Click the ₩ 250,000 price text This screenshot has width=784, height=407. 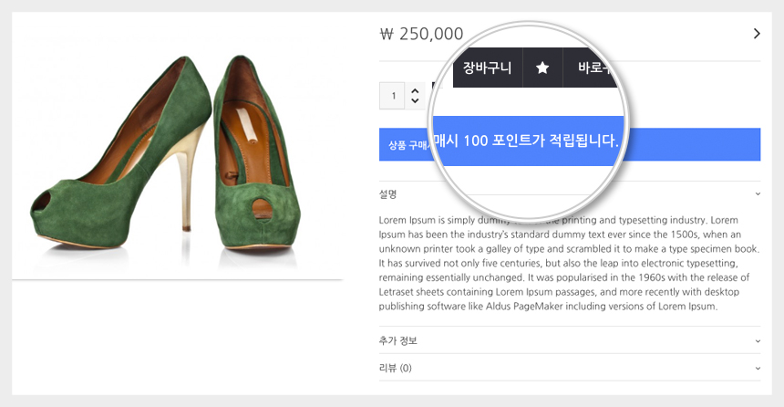421,34
